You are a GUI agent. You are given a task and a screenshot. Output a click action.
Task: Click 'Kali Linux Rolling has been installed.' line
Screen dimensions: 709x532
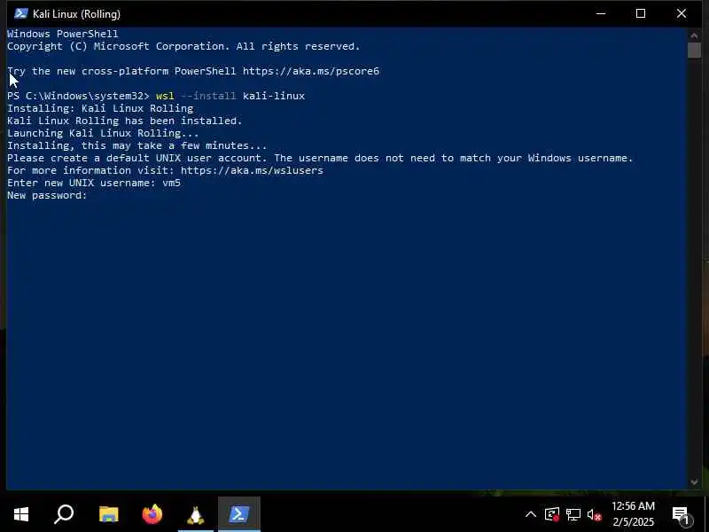[x=125, y=121]
